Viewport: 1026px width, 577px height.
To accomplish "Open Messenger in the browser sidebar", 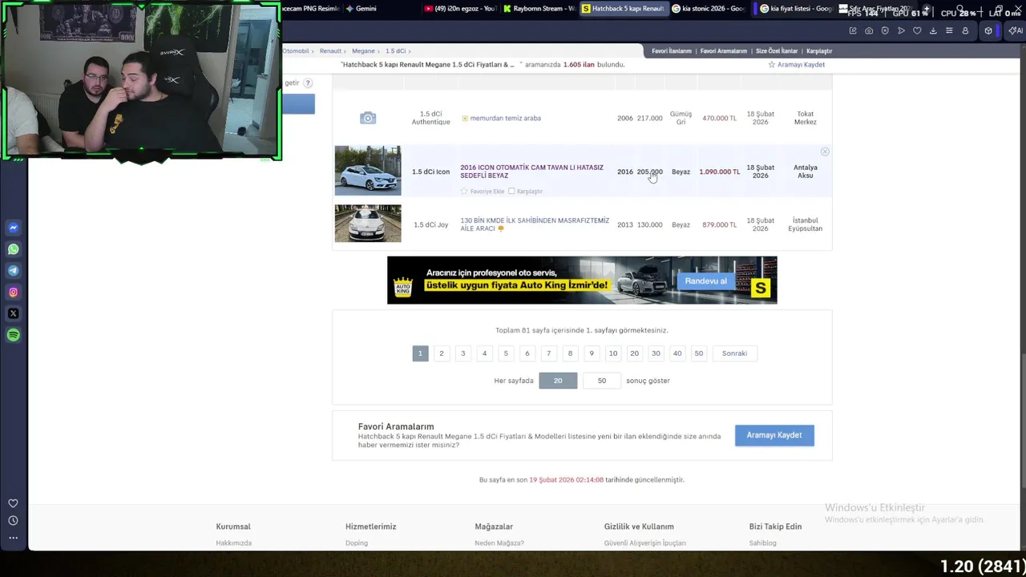I will coord(13,228).
